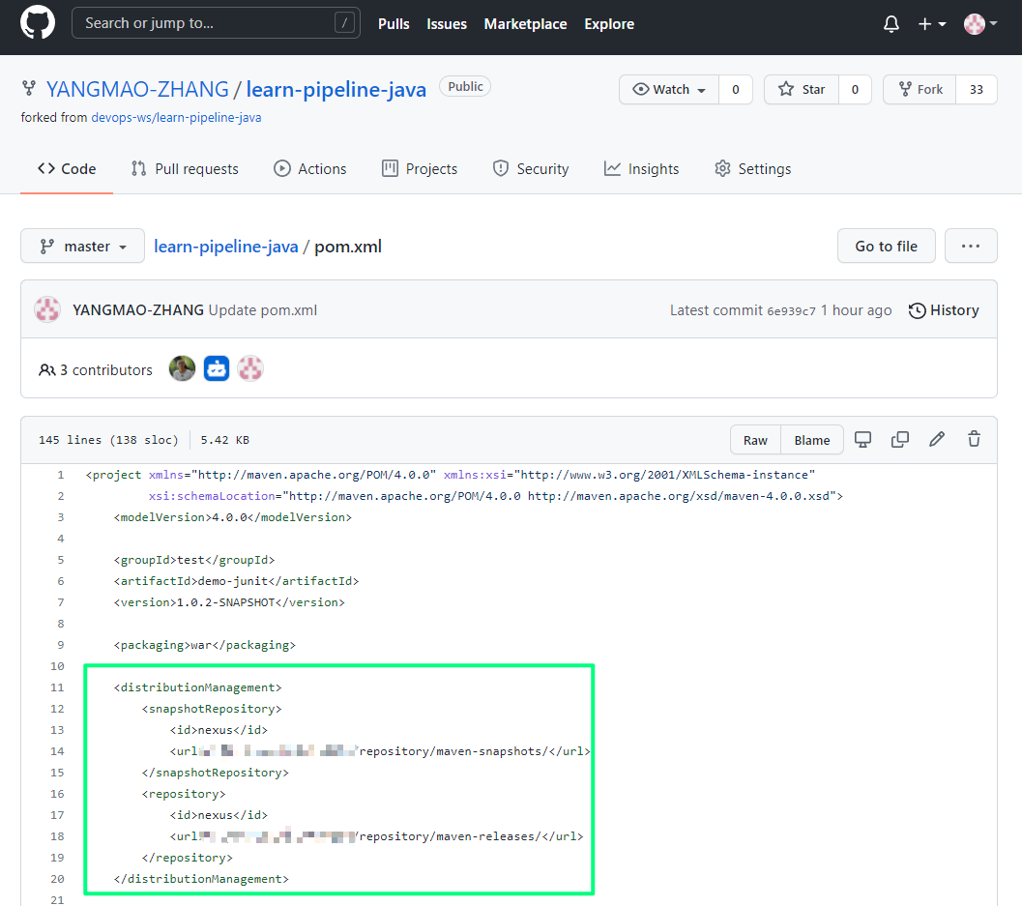This screenshot has height=906, width=1022.
Task: Select line number 7
Action: click(x=61, y=602)
